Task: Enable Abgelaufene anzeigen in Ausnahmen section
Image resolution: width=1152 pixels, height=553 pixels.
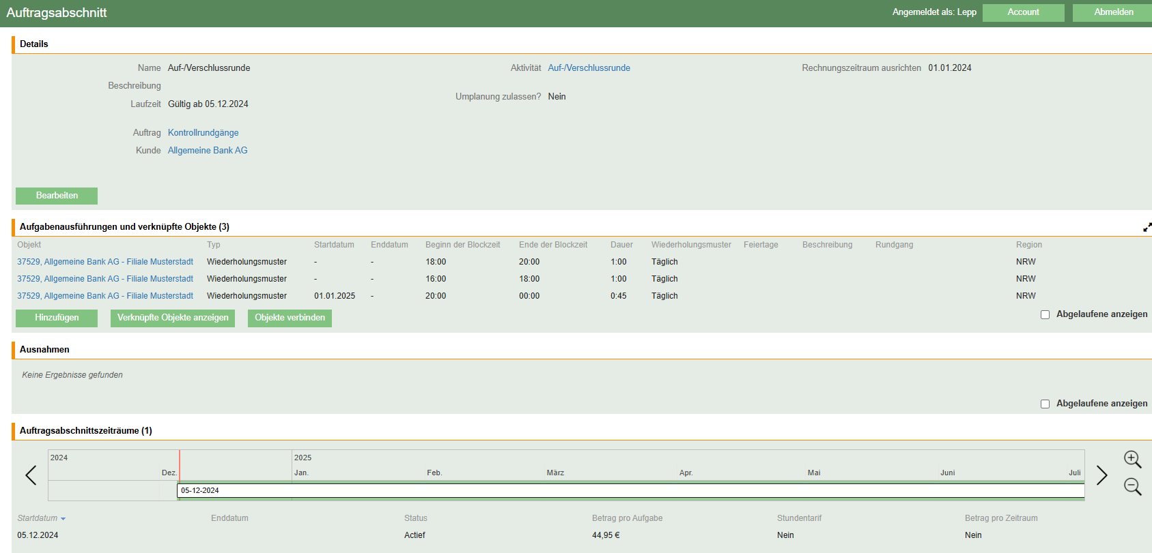Action: pos(1045,404)
